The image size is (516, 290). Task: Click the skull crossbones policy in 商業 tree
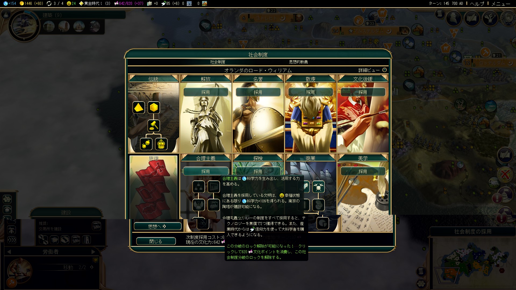[x=318, y=187]
